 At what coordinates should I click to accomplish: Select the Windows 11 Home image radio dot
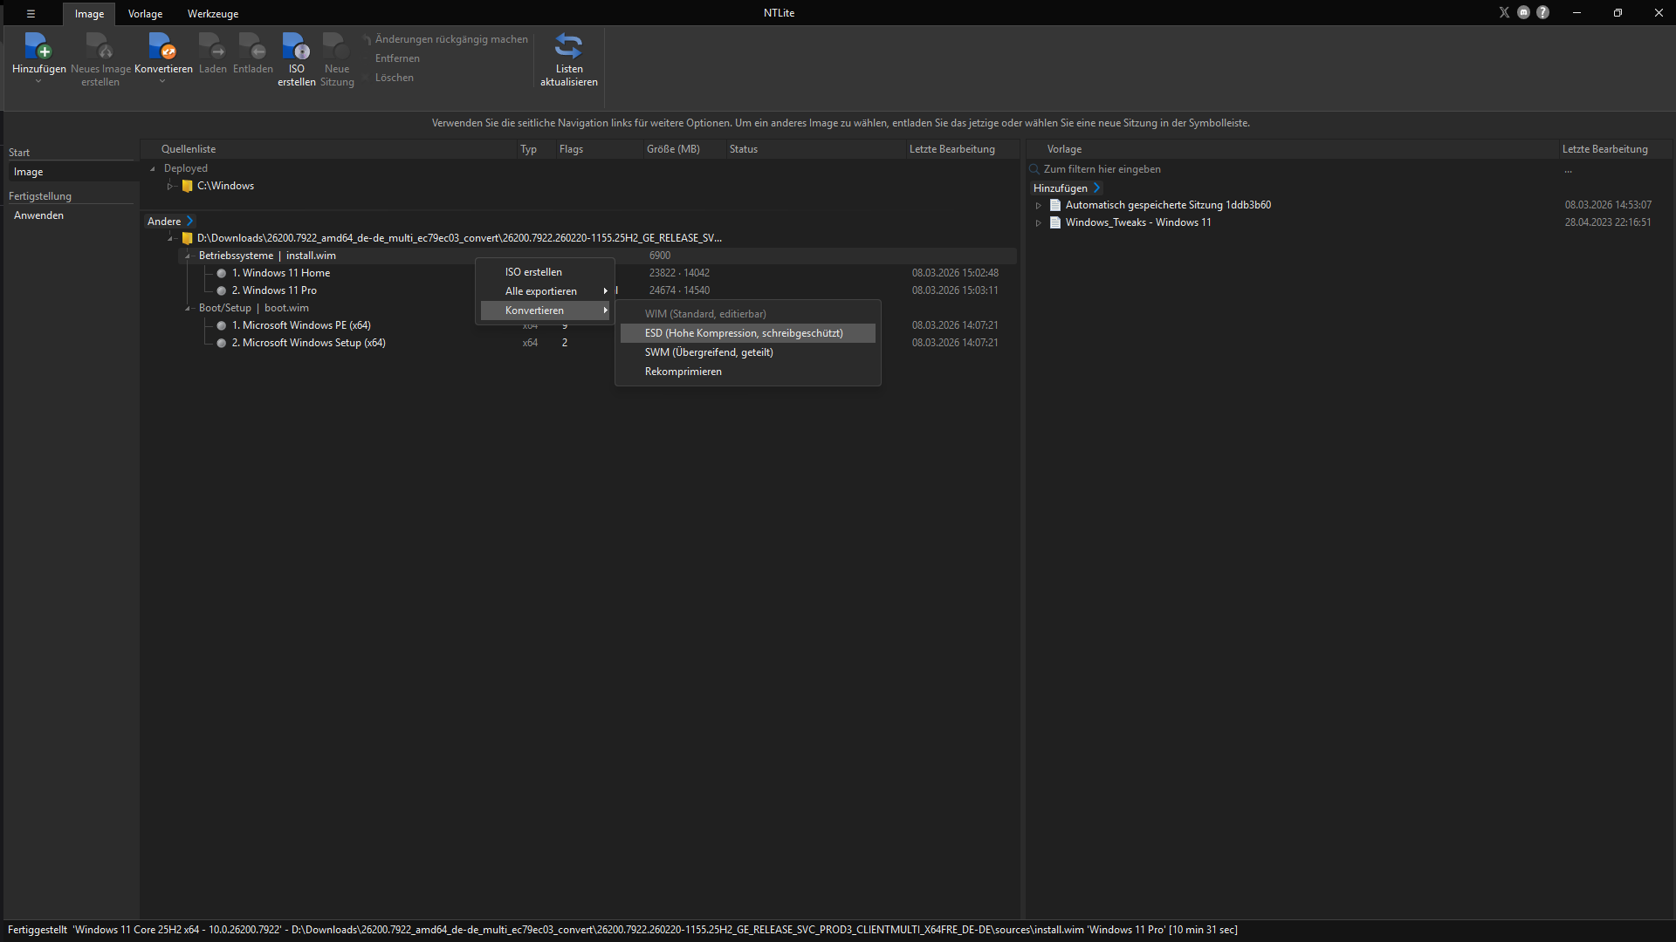[222, 274]
